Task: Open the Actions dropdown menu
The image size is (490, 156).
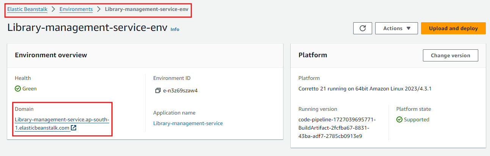Action: [396, 28]
